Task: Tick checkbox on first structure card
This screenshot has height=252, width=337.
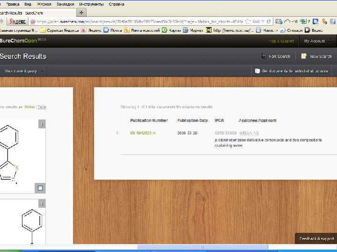Action: (x=40, y=188)
